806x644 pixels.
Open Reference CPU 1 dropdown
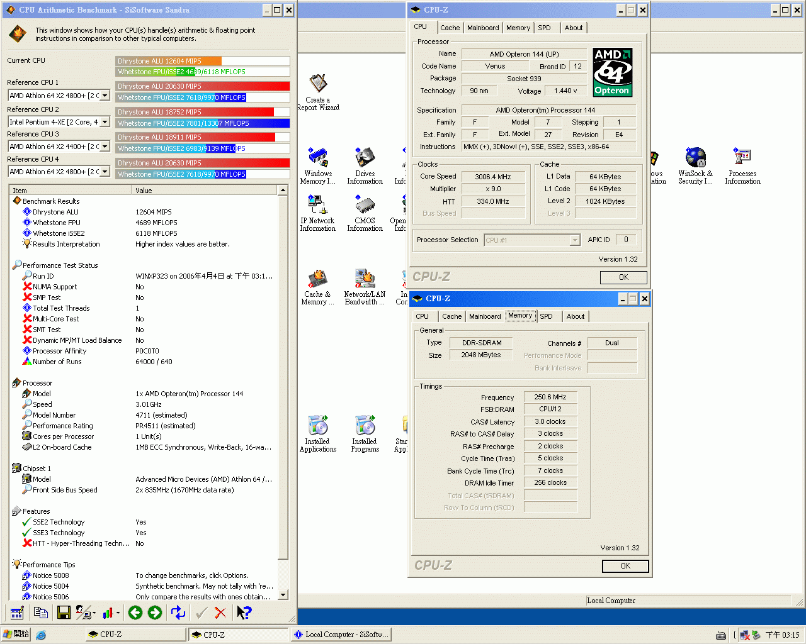tap(105, 96)
